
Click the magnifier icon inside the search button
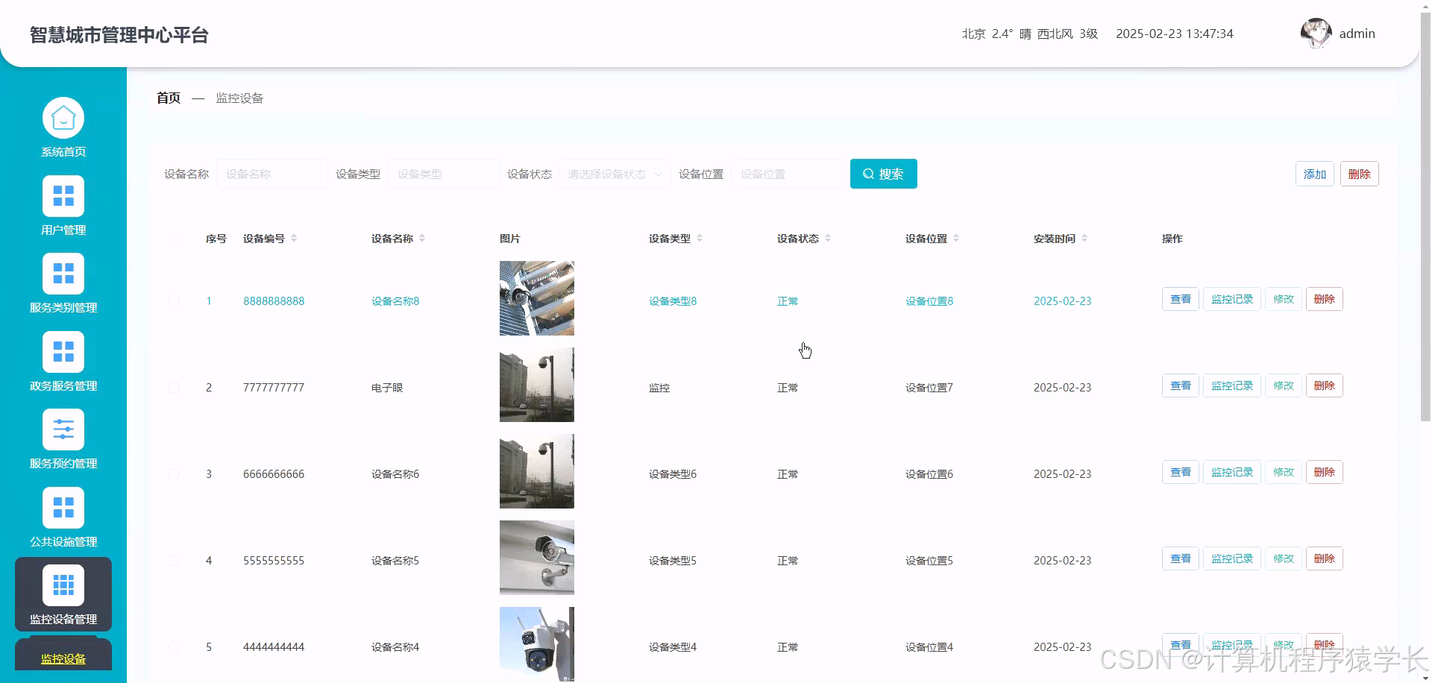(x=867, y=174)
